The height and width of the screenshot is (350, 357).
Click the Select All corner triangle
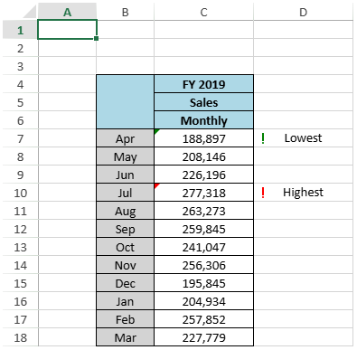point(29,12)
